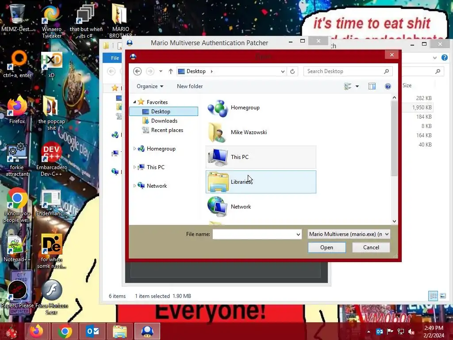Click the muted volume tray icon
Viewport: 453px width, 340px height.
[x=411, y=332]
